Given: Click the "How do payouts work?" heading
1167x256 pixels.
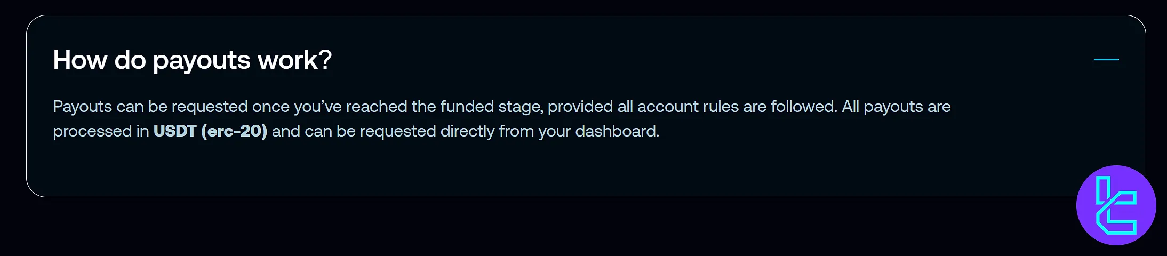Looking at the screenshot, I should tap(192, 60).
